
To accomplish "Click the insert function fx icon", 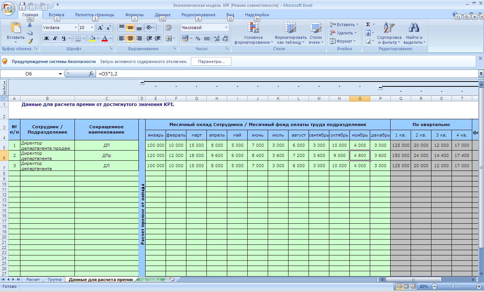I will click(91, 74).
